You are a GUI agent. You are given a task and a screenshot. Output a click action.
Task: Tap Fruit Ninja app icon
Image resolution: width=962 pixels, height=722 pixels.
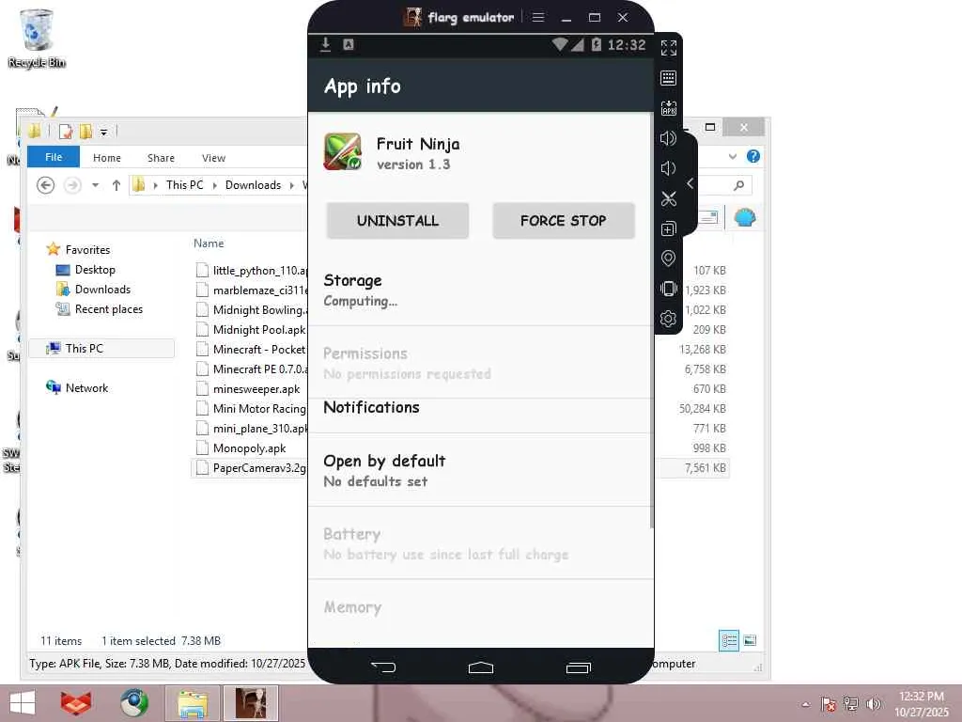[342, 151]
